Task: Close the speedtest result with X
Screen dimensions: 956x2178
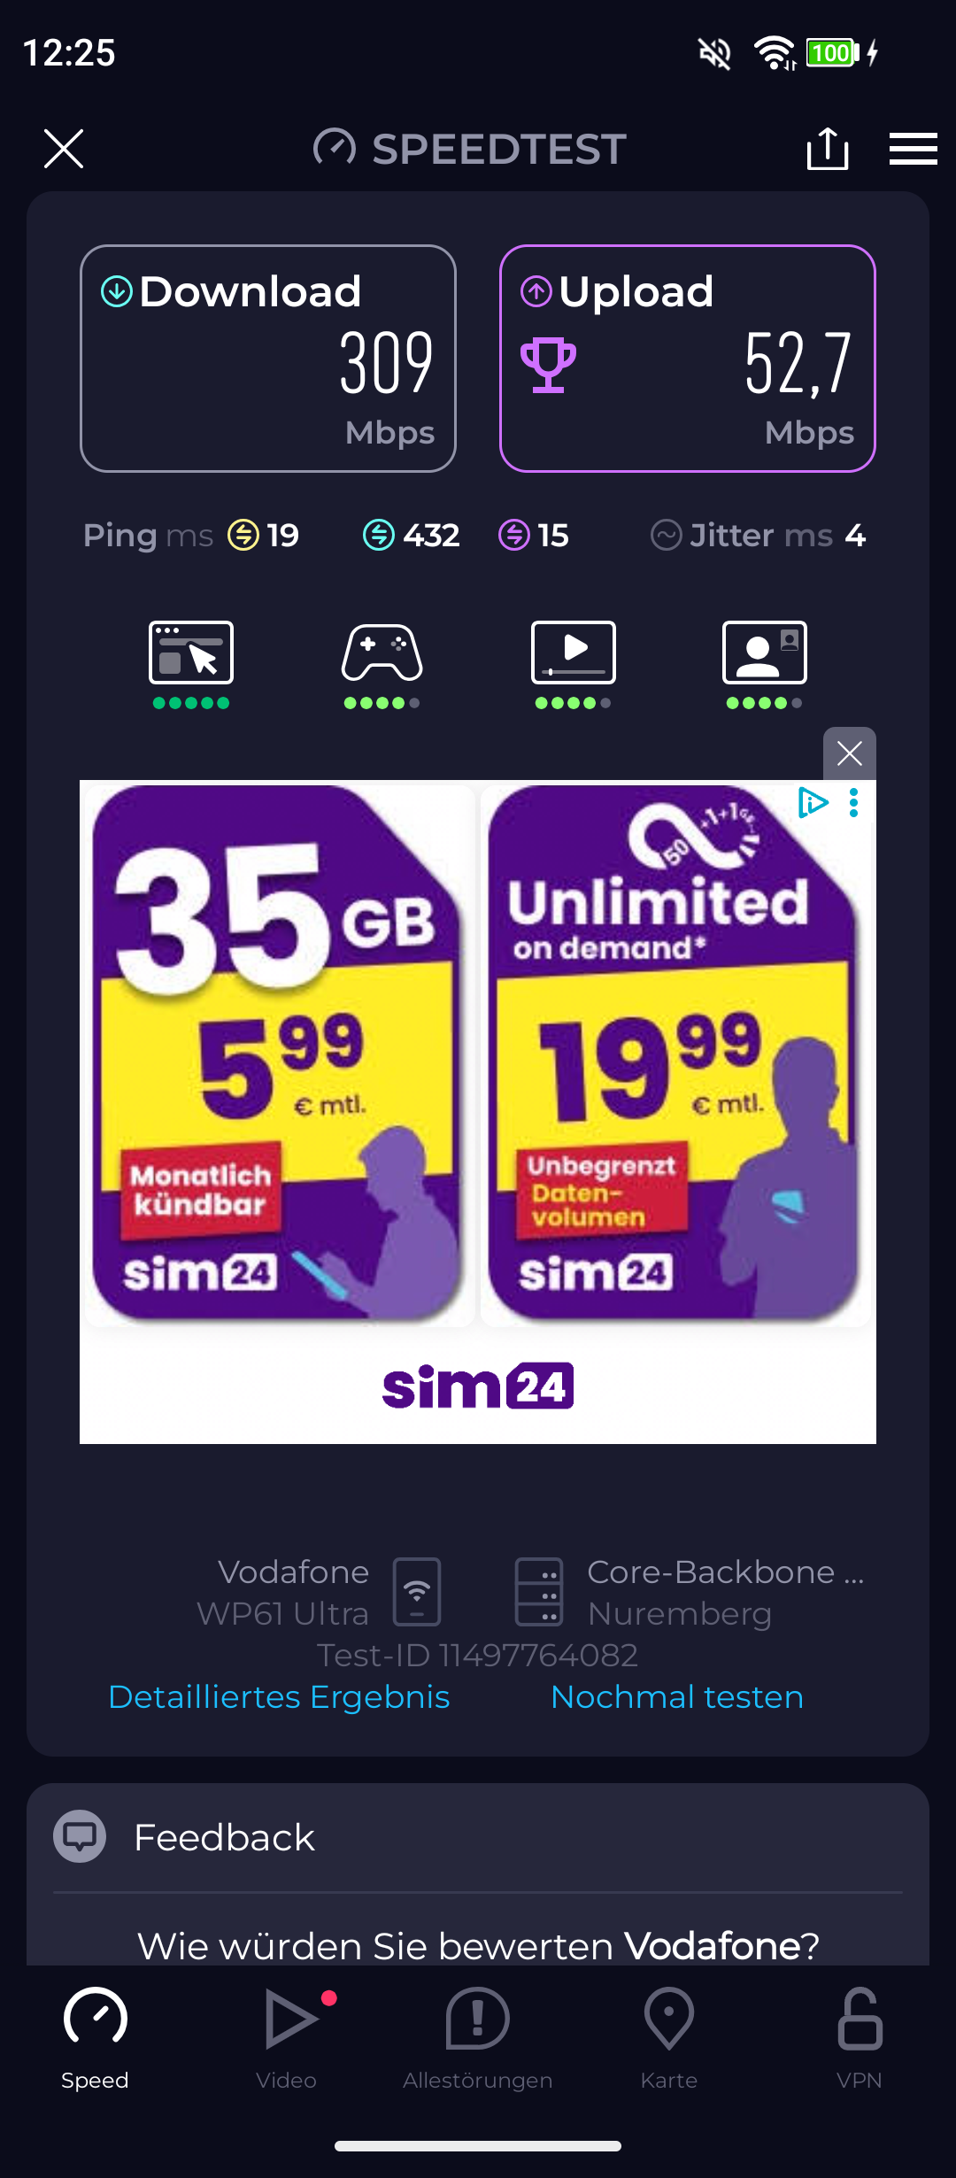Action: pyautogui.click(x=64, y=149)
